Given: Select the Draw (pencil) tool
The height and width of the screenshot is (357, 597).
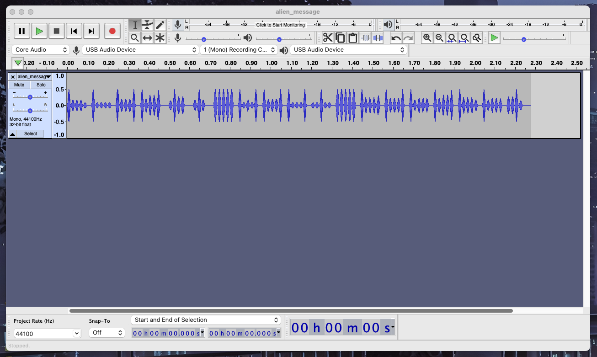Looking at the screenshot, I should tap(160, 25).
